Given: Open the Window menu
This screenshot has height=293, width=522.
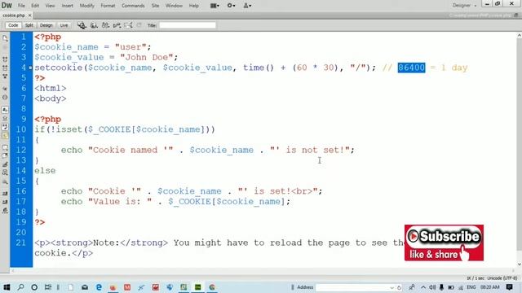Looking at the screenshot, I should click(x=174, y=6).
